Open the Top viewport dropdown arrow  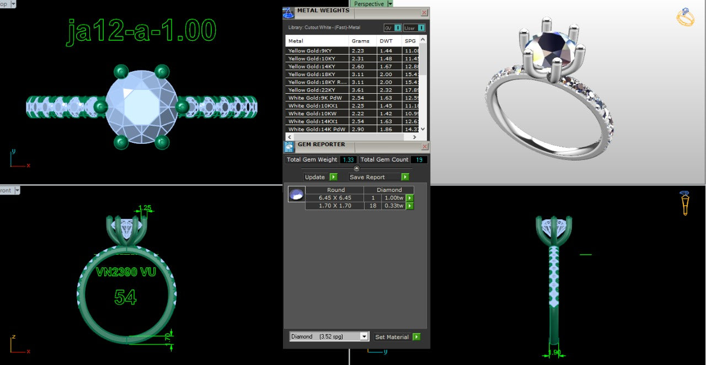(x=13, y=3)
